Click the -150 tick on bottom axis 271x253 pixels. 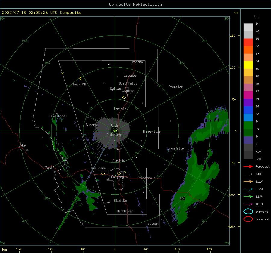18,249
